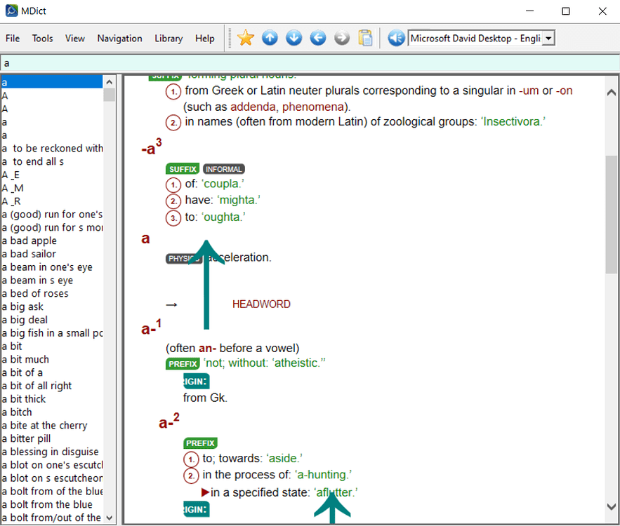Open the Tools menu

tap(42, 39)
